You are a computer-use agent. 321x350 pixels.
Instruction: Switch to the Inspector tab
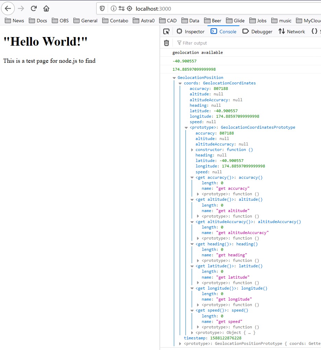tap(190, 32)
